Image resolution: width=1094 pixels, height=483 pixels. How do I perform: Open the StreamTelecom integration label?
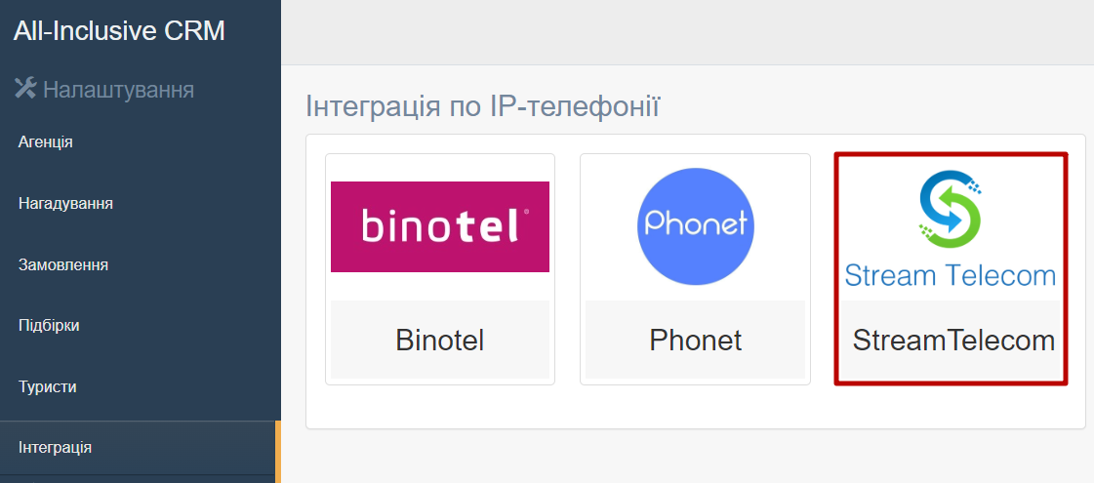[x=953, y=340]
